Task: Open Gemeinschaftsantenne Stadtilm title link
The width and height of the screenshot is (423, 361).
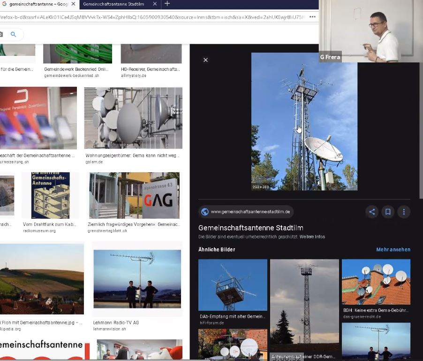Action: click(251, 228)
